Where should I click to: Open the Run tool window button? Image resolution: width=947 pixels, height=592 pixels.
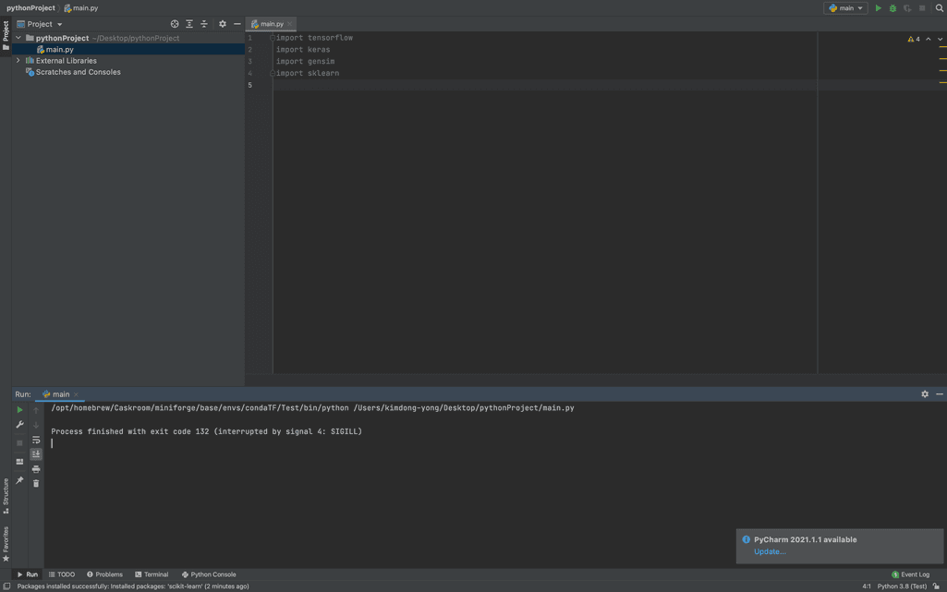click(x=27, y=574)
